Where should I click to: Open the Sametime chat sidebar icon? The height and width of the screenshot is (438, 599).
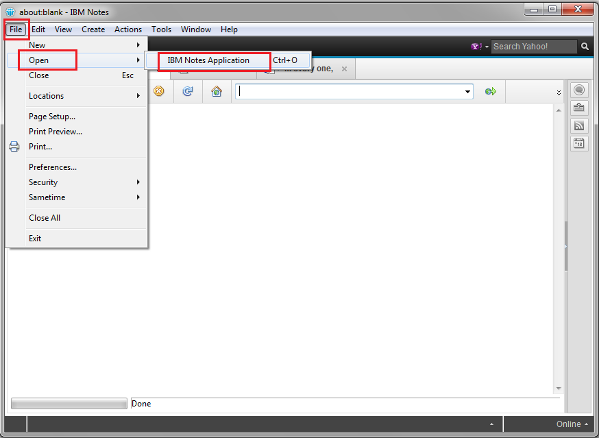579,90
